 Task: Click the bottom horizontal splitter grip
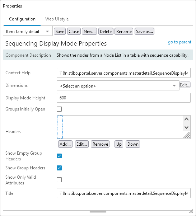click(x=98, y=212)
